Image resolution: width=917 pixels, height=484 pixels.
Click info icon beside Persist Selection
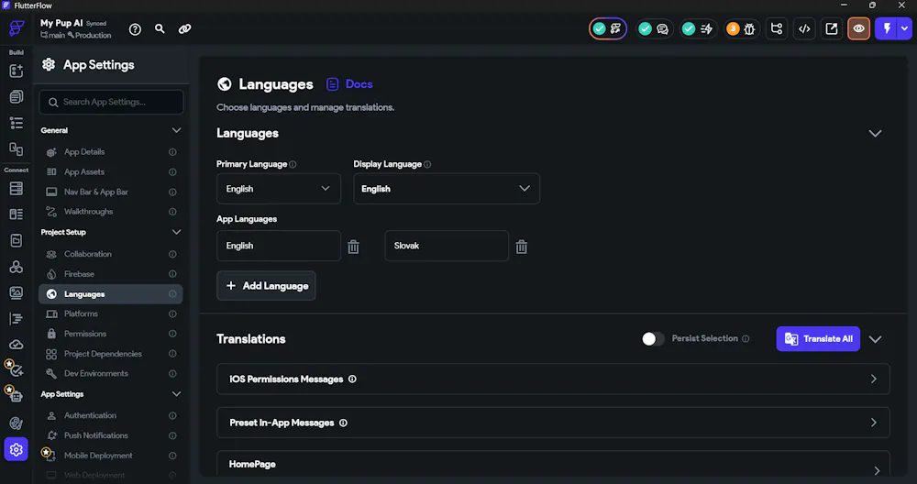pos(746,338)
